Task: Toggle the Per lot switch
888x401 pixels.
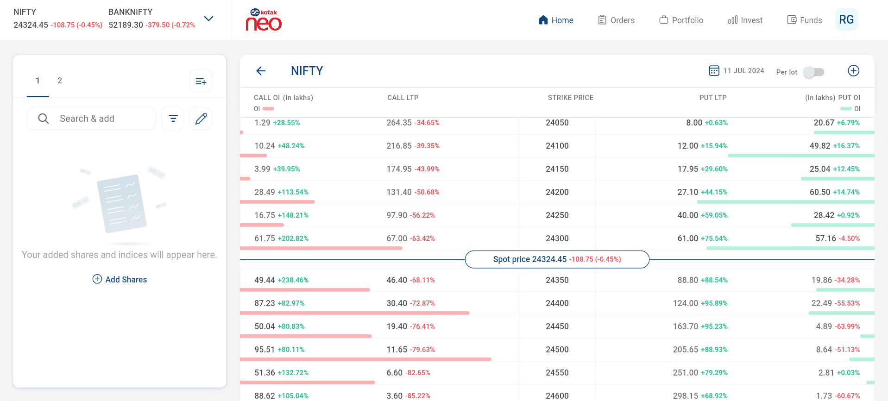Action: coord(814,72)
